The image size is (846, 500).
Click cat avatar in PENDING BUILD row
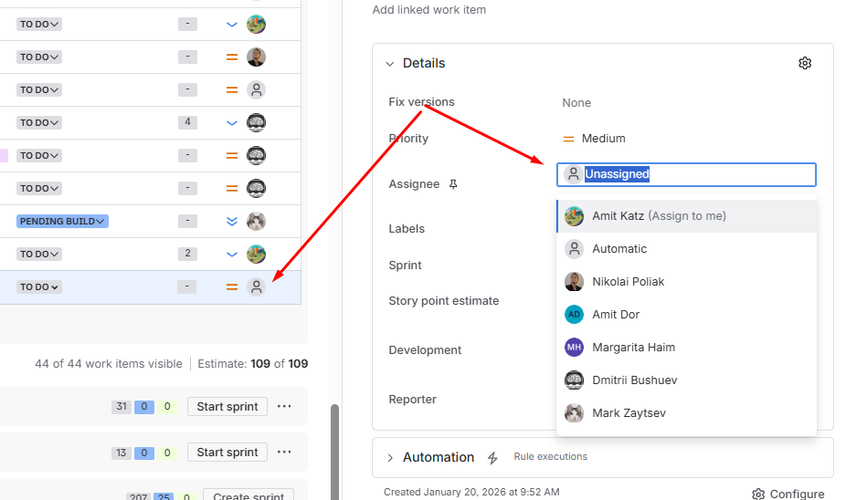pyautogui.click(x=257, y=222)
